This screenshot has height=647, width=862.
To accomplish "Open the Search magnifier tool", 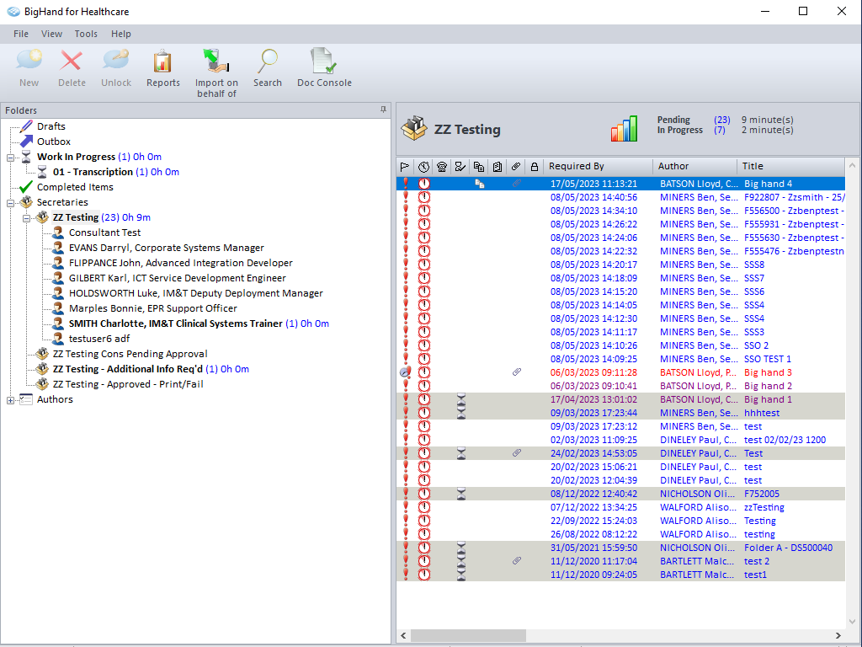I will (x=267, y=61).
